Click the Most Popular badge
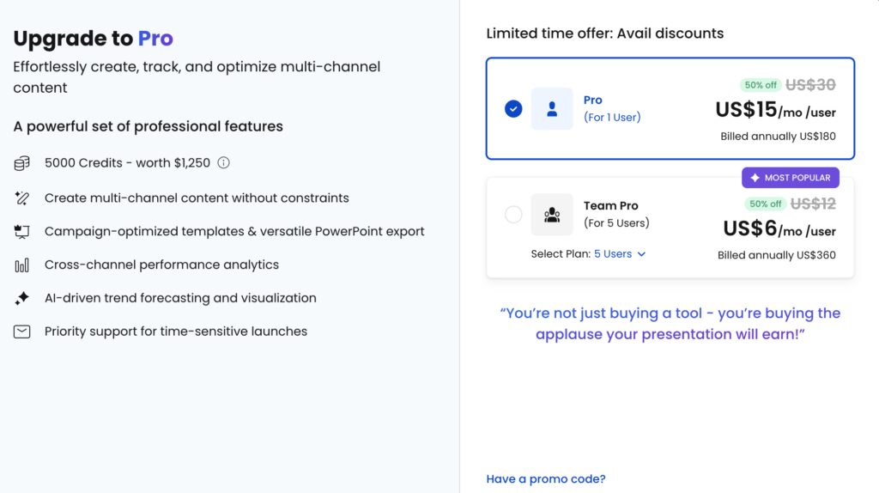 pyautogui.click(x=791, y=178)
